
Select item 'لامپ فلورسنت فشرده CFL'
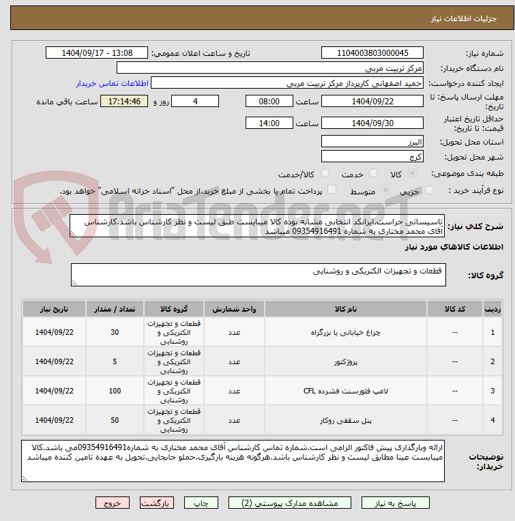pyautogui.click(x=346, y=391)
